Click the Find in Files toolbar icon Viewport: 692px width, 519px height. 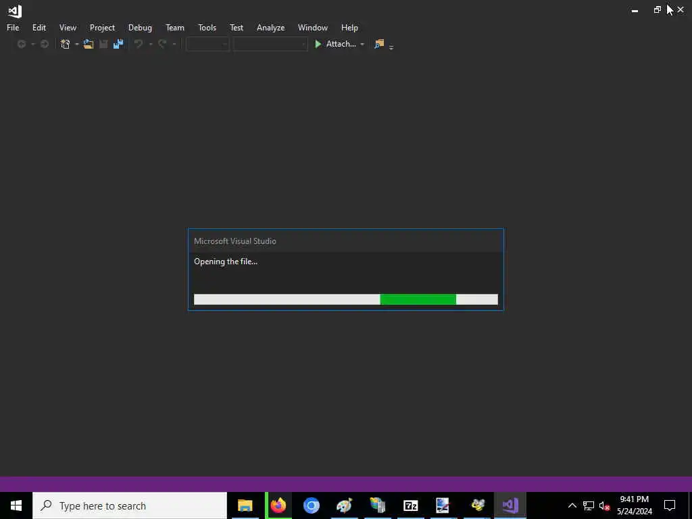point(378,44)
